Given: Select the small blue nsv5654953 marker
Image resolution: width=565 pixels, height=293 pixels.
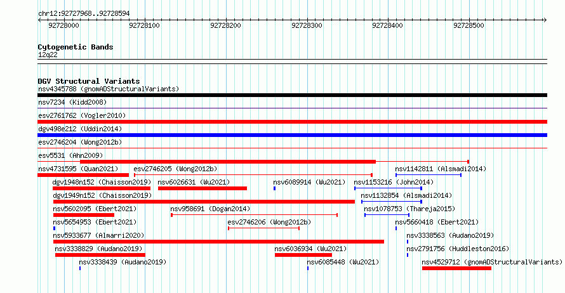Looking at the screenshot, I should (55, 228).
